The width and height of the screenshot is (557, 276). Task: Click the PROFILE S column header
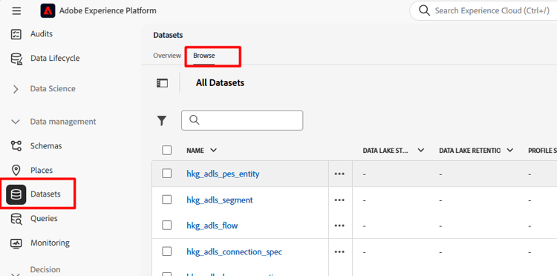pos(542,151)
